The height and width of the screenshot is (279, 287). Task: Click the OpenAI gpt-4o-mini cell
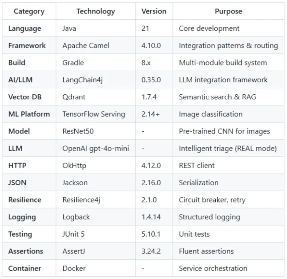tap(95, 148)
